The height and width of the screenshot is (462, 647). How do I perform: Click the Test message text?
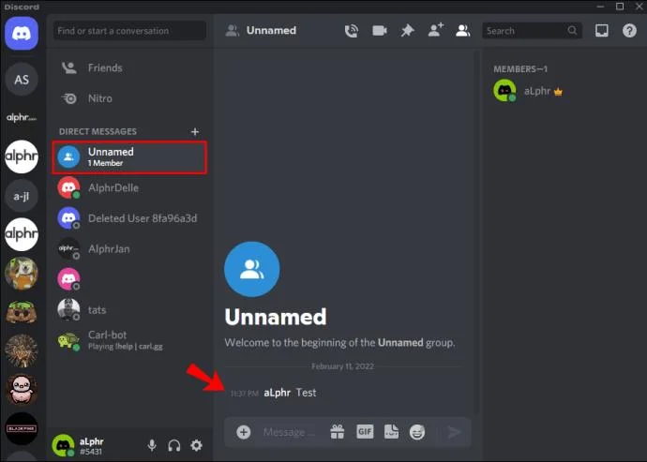307,393
